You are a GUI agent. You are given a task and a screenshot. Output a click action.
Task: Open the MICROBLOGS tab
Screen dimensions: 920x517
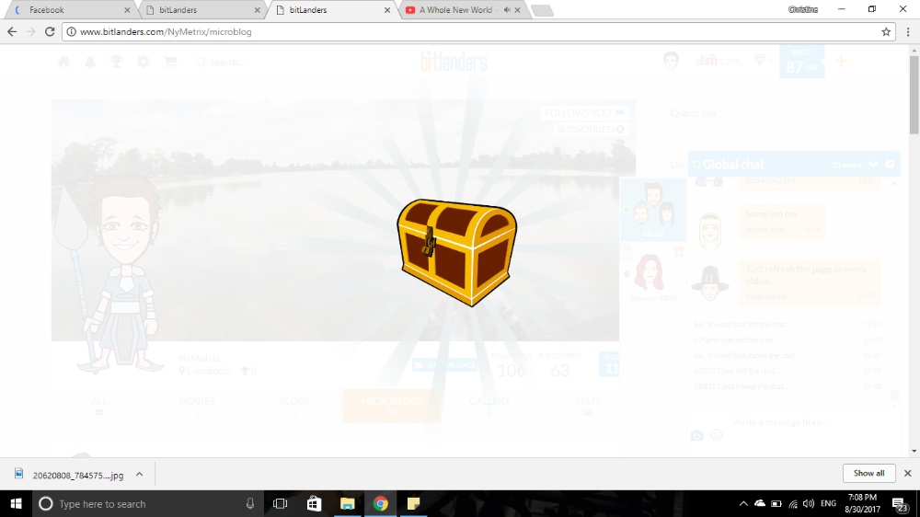391,405
